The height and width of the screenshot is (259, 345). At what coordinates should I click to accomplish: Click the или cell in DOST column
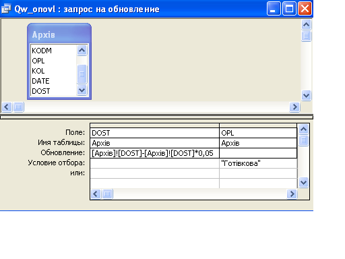click(x=154, y=173)
